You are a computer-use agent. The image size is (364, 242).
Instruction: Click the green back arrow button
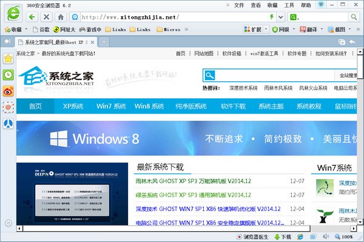pos(32,17)
